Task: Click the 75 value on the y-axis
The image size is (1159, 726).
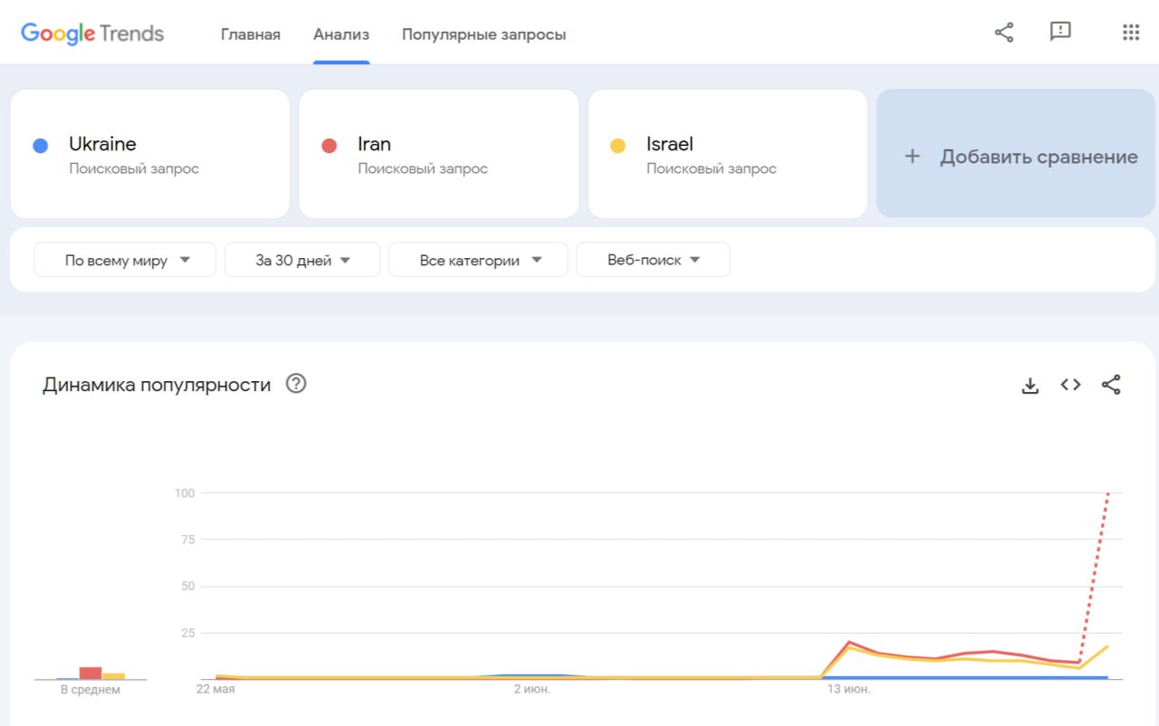Action: point(188,540)
